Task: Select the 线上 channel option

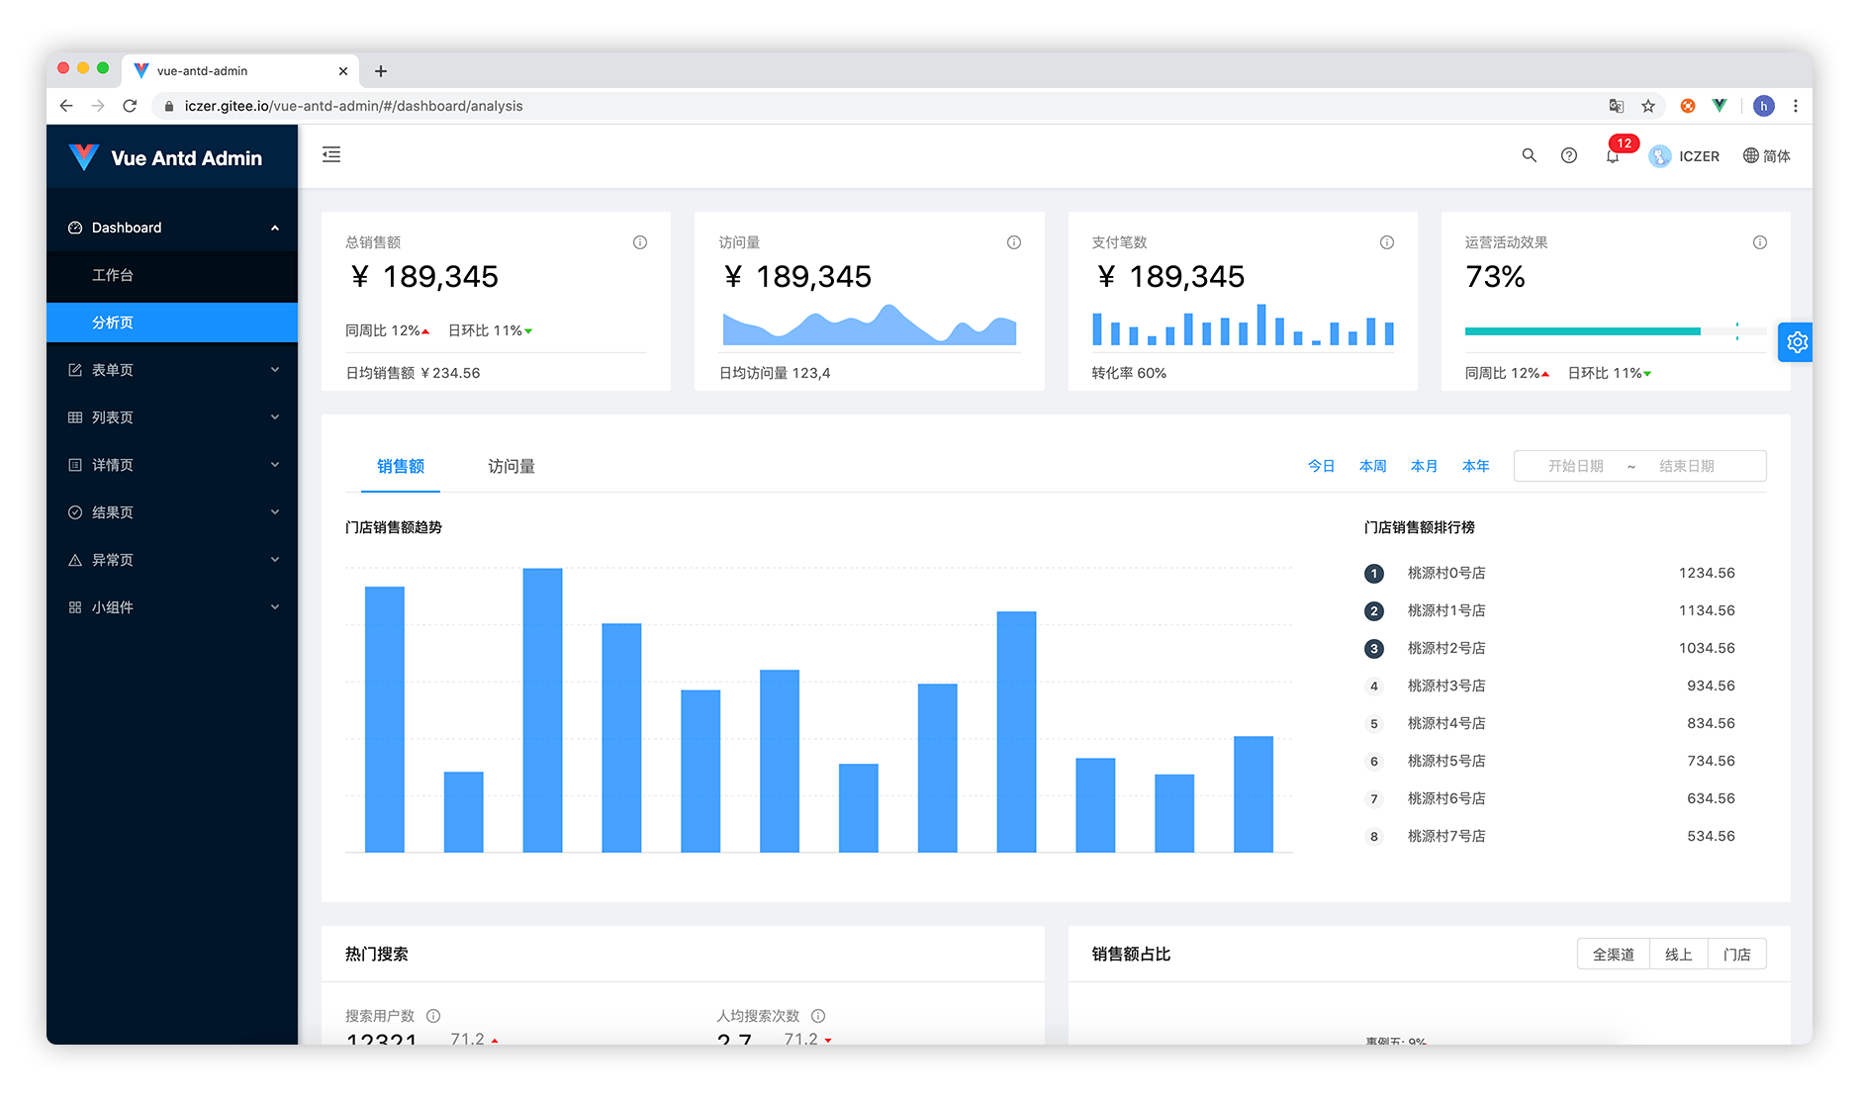Action: click(x=1678, y=955)
